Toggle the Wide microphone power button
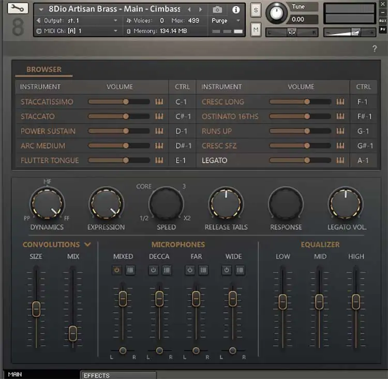 (227, 270)
